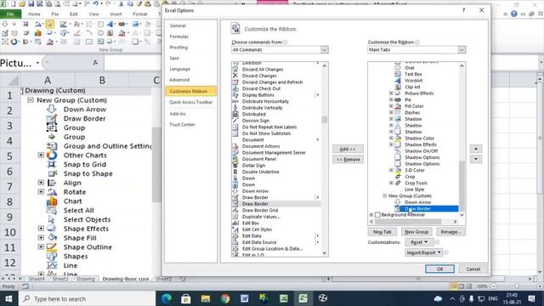Click the Windows Start button
This screenshot has height=306, width=544.
(x=8, y=298)
